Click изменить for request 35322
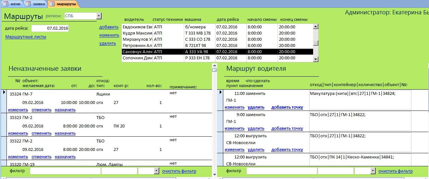Image resolution: width=429 pixels, height=179 pixels. click(18, 157)
